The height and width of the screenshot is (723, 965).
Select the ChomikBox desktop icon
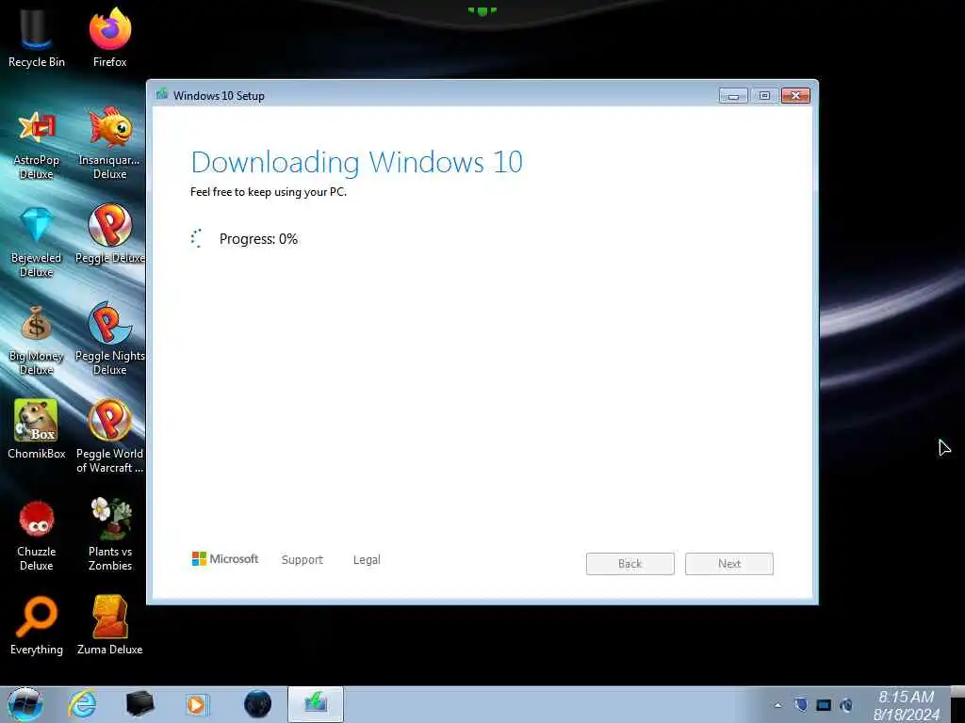pyautogui.click(x=37, y=428)
